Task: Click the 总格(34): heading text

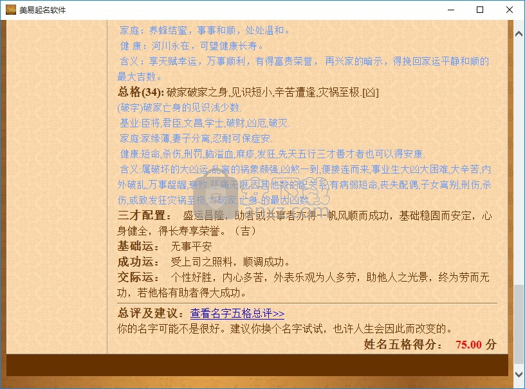Action: (x=141, y=92)
